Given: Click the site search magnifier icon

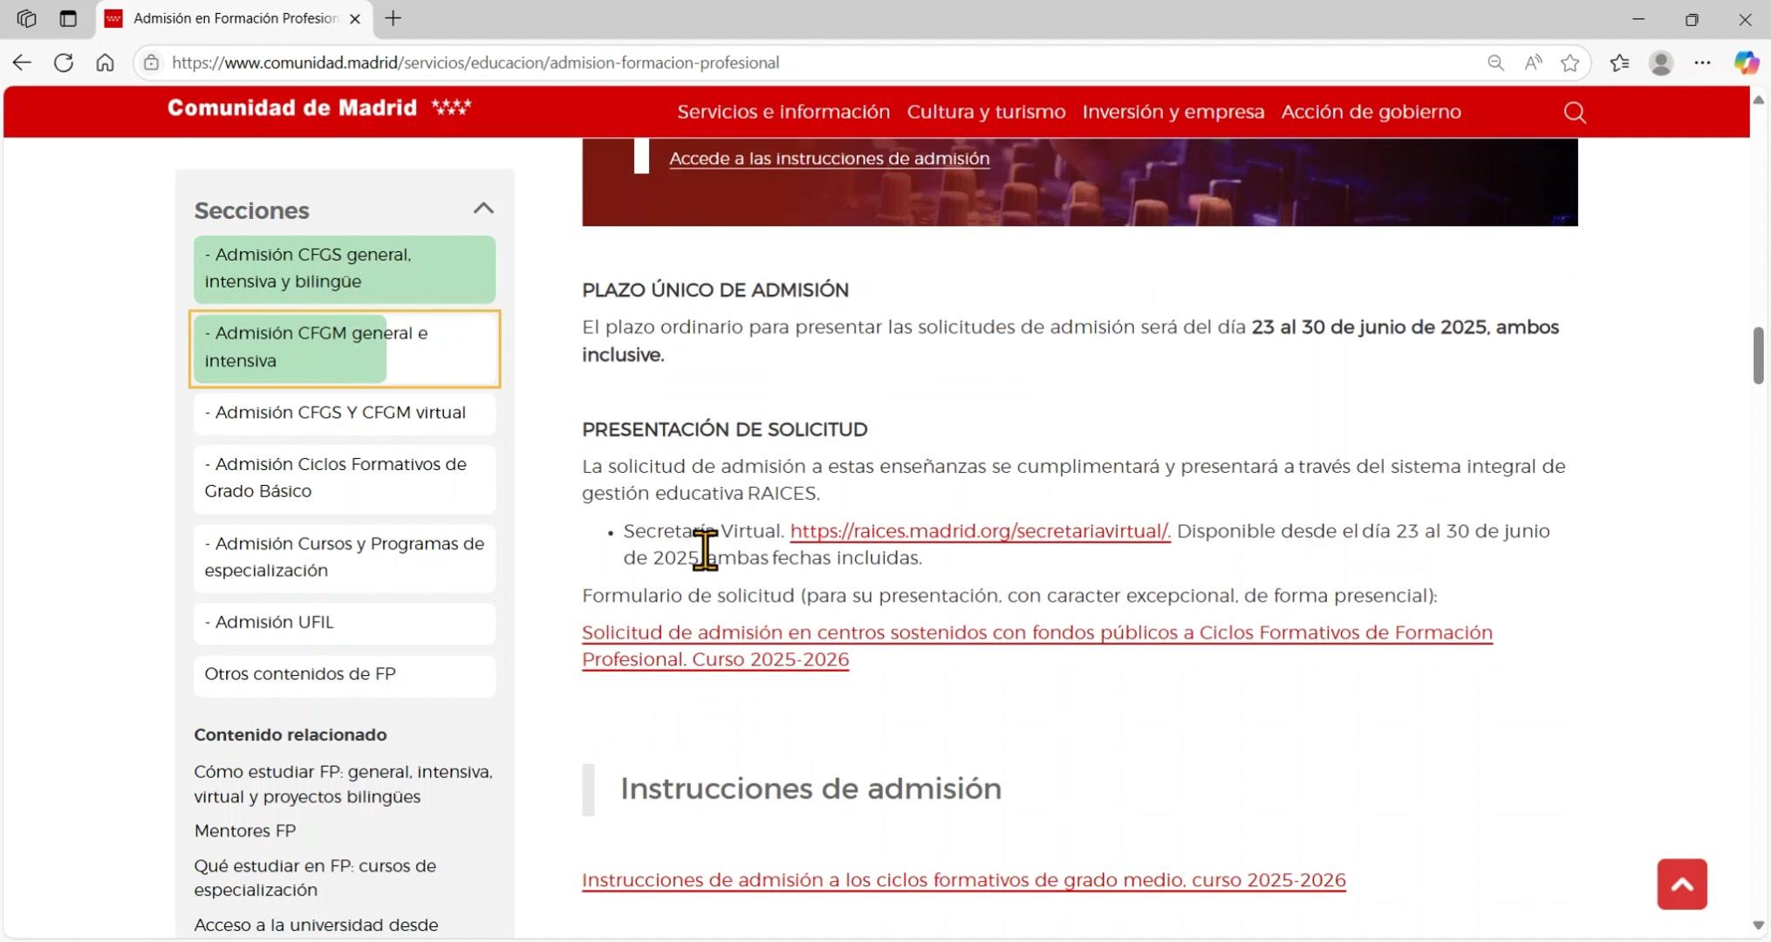Looking at the screenshot, I should point(1574,113).
